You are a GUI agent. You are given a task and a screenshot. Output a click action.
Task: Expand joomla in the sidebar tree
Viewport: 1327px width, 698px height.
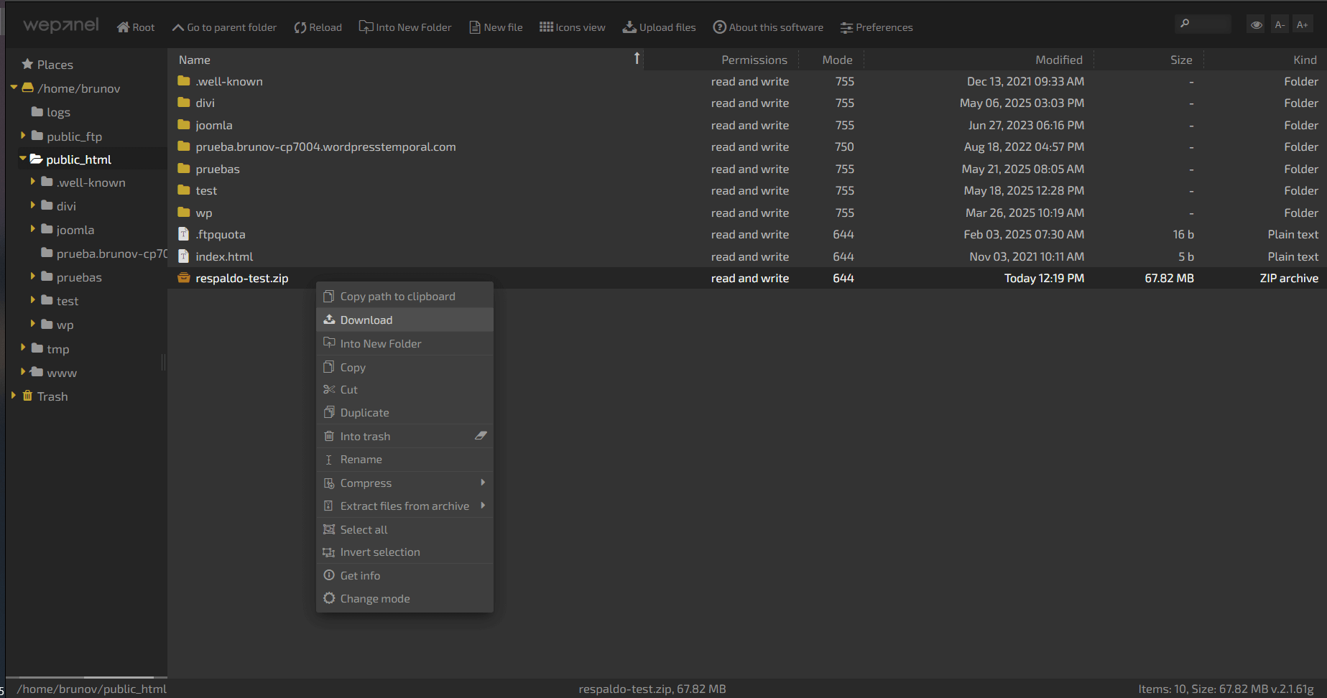click(x=33, y=229)
